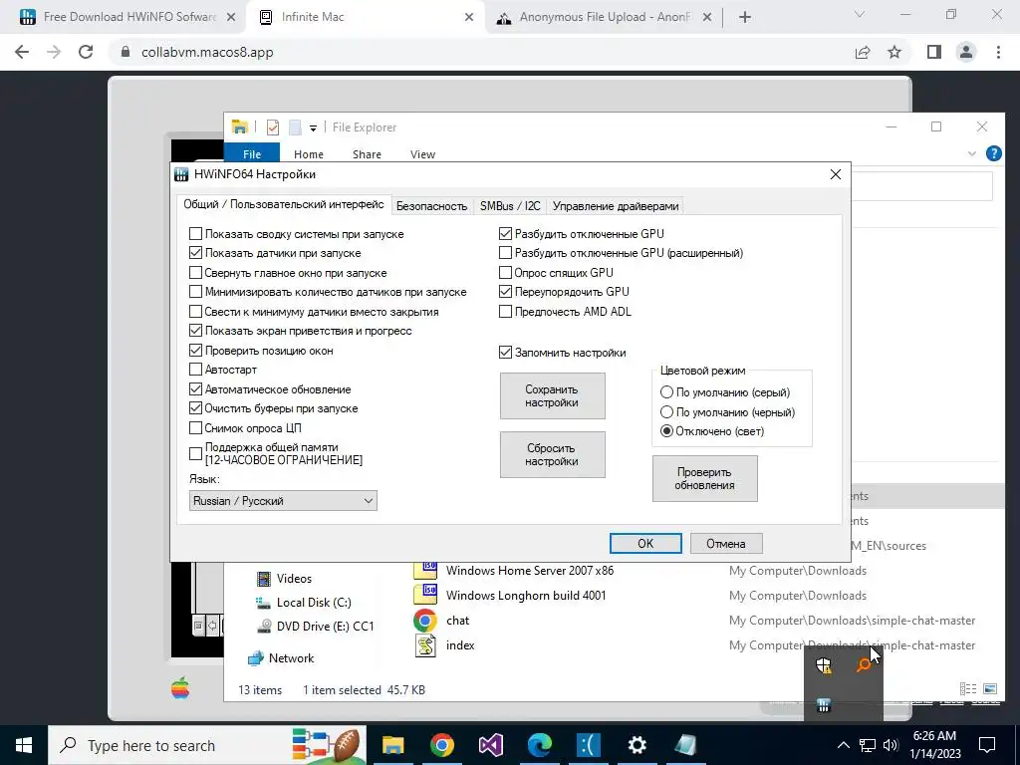Switch to 'Управление драйверами' tab

tap(616, 206)
